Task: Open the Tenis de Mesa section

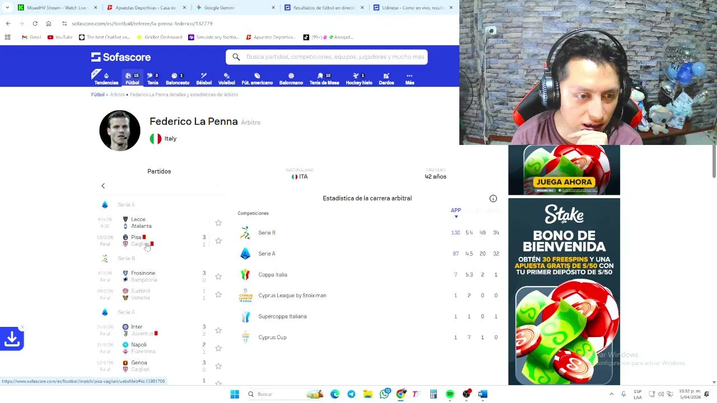Action: click(324, 78)
